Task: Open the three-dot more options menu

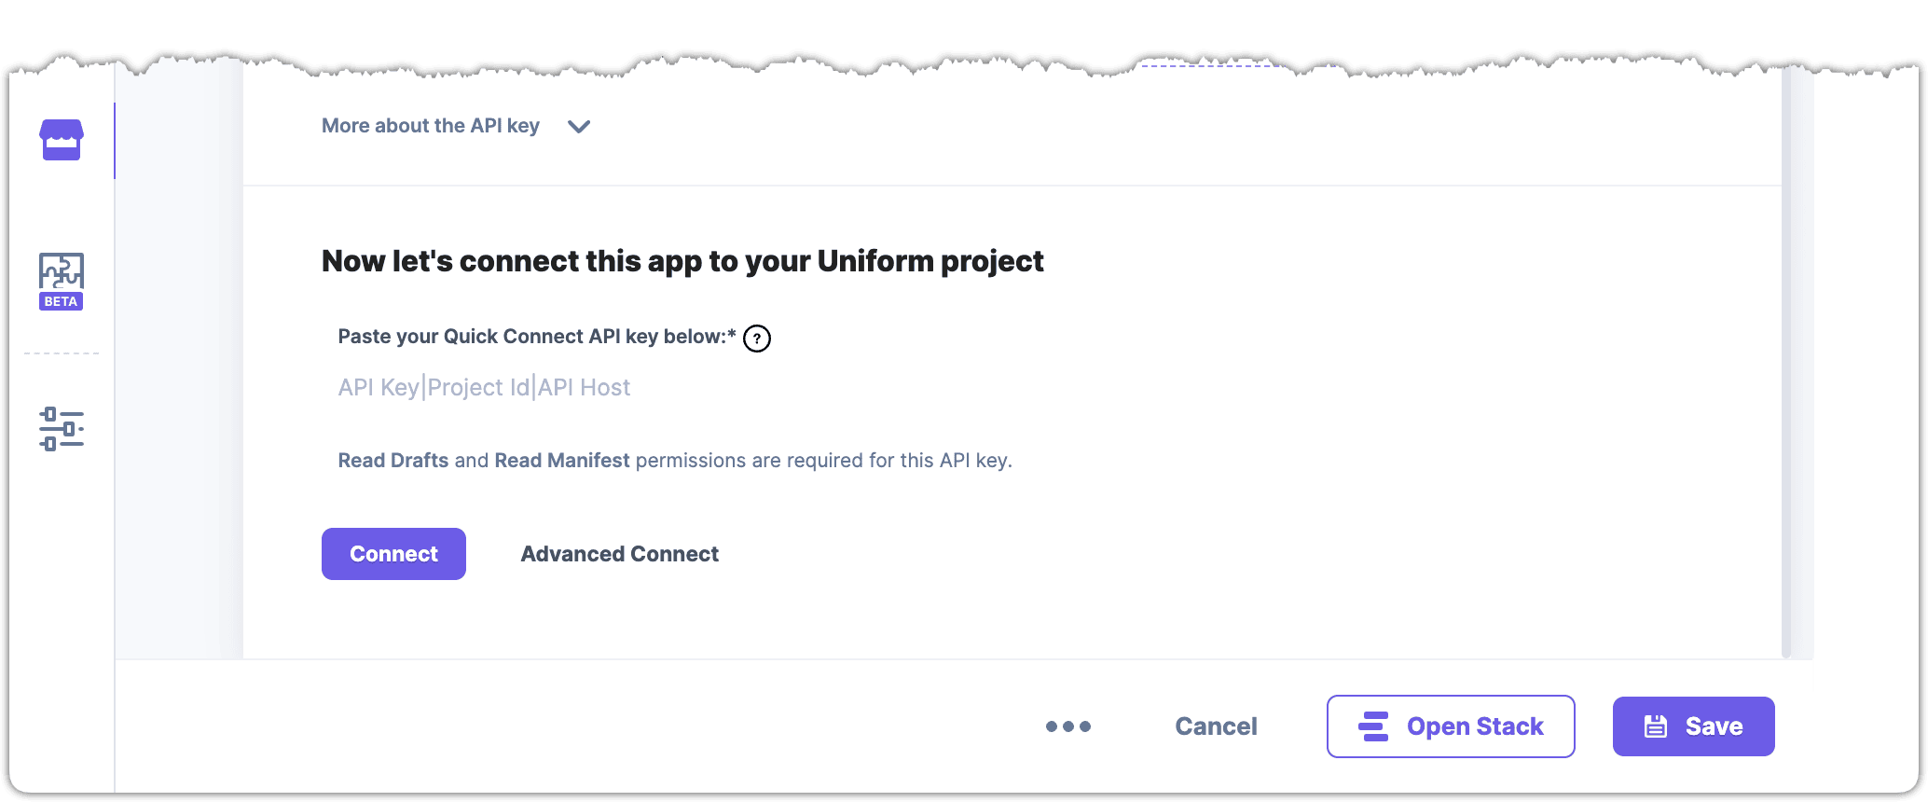Action: tap(1068, 726)
